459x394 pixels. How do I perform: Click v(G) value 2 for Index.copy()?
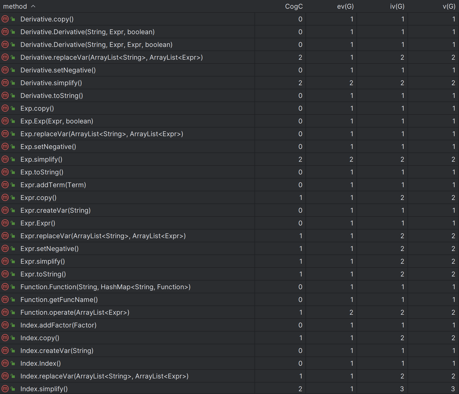pos(453,338)
